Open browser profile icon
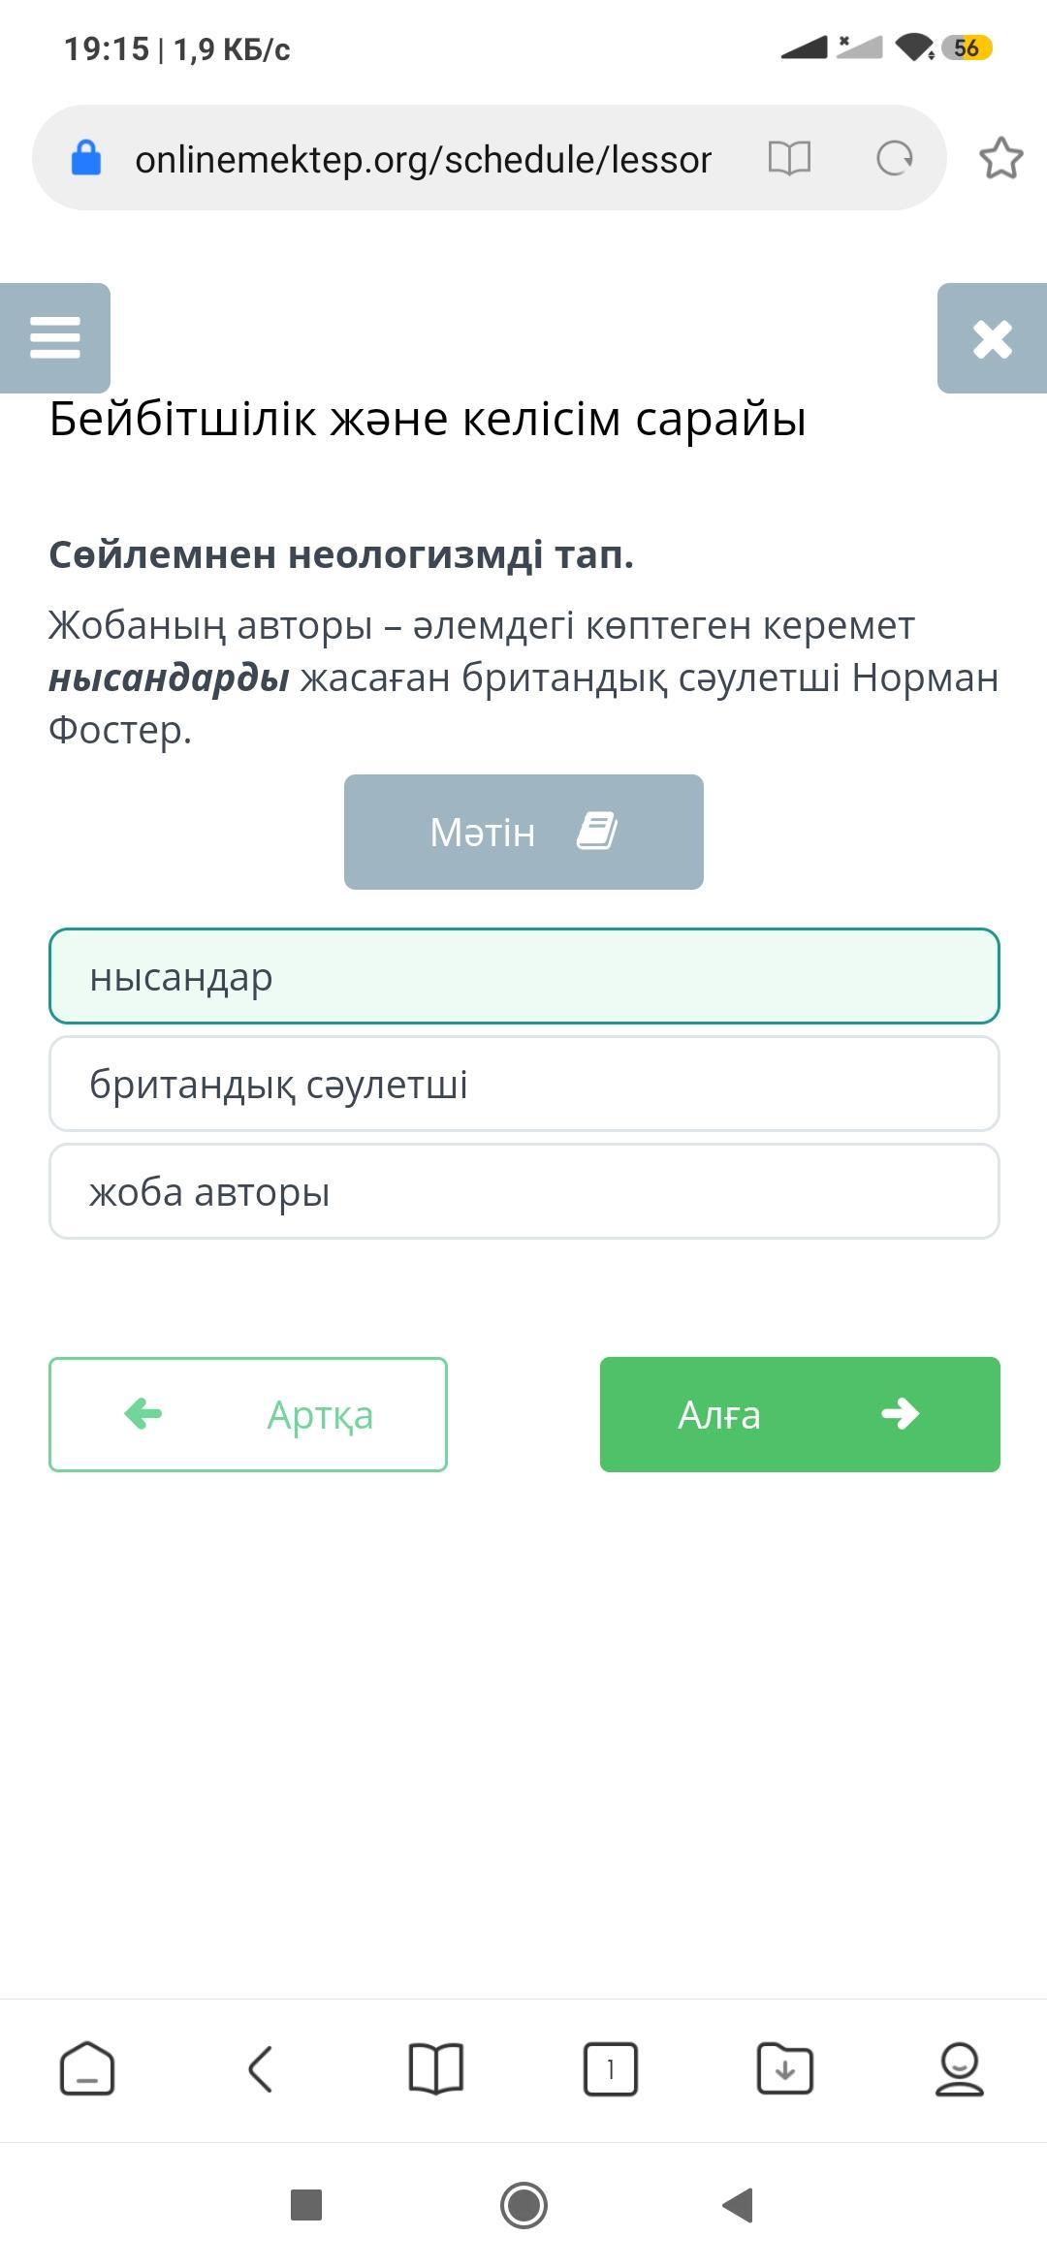Viewport: 1047px width, 2268px height. tap(959, 2069)
